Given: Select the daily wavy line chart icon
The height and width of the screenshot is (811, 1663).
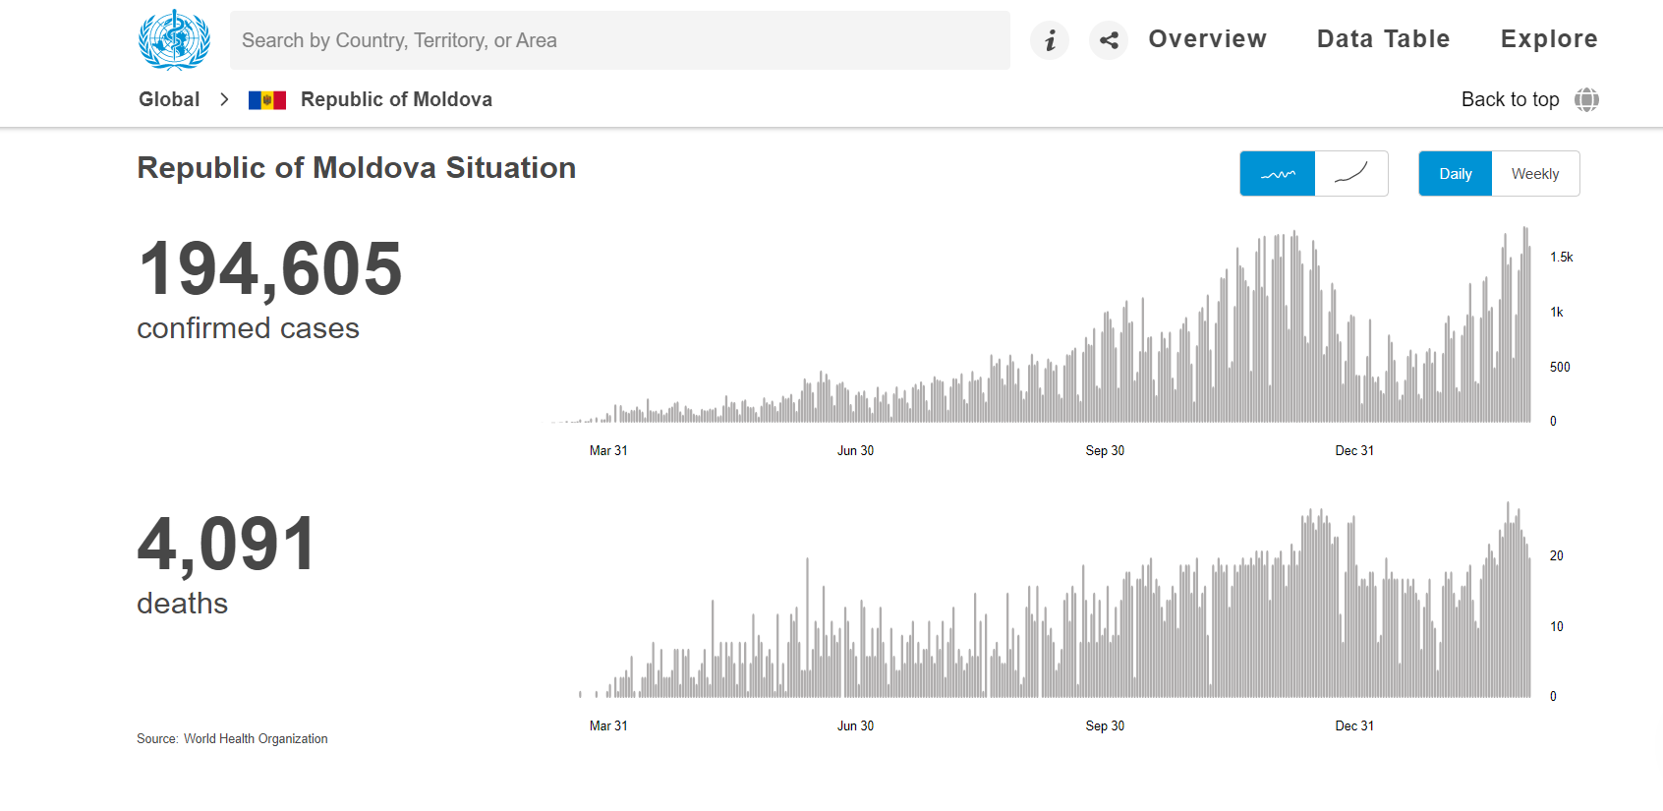Looking at the screenshot, I should [x=1277, y=174].
